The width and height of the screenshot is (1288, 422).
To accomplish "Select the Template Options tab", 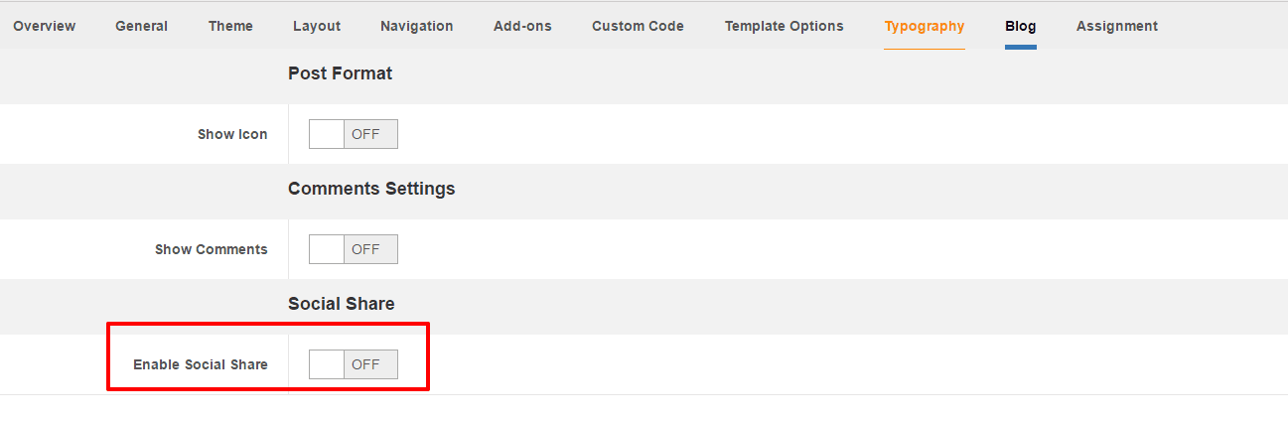I will [x=785, y=27].
